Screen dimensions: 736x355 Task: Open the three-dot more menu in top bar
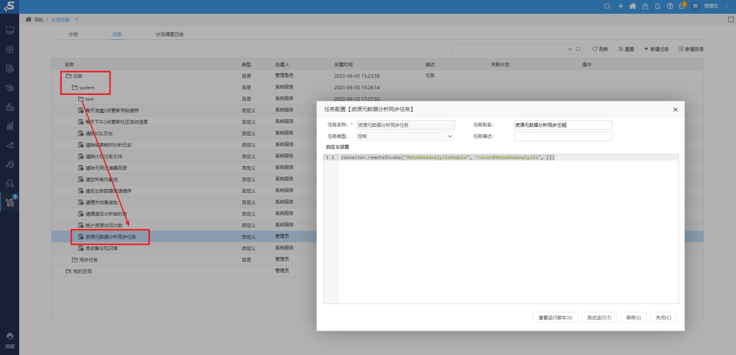727,6
